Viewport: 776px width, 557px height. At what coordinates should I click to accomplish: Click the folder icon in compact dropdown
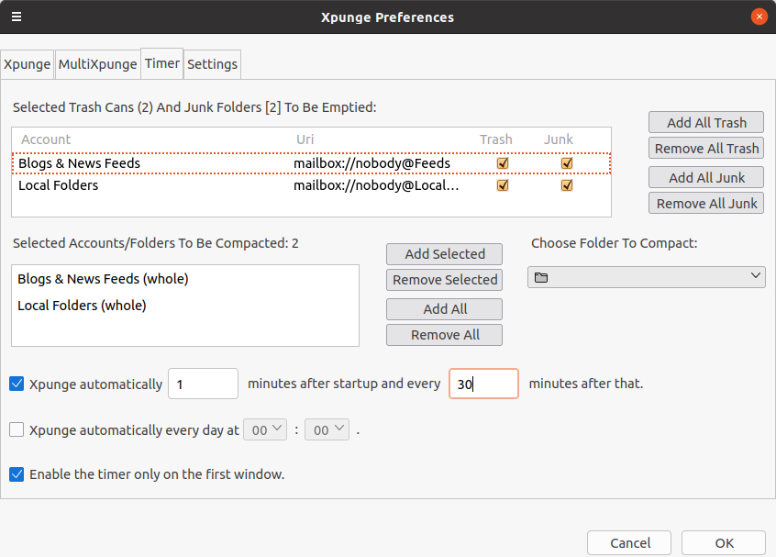pos(541,277)
